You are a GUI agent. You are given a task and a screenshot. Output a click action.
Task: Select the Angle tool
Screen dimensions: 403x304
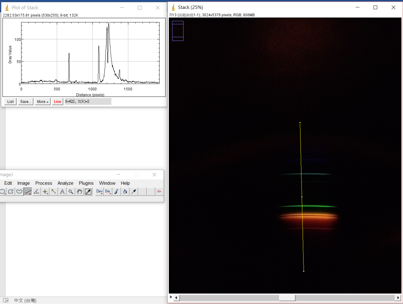pos(37,192)
